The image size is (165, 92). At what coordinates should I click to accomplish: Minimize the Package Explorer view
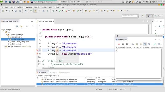[28, 21]
